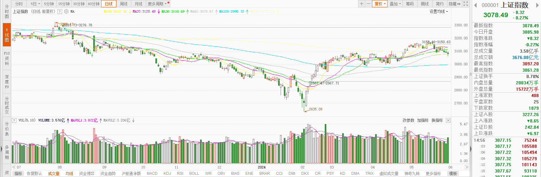Open 设置均线 dropdown
The image size is (541, 177).
tap(439, 11)
